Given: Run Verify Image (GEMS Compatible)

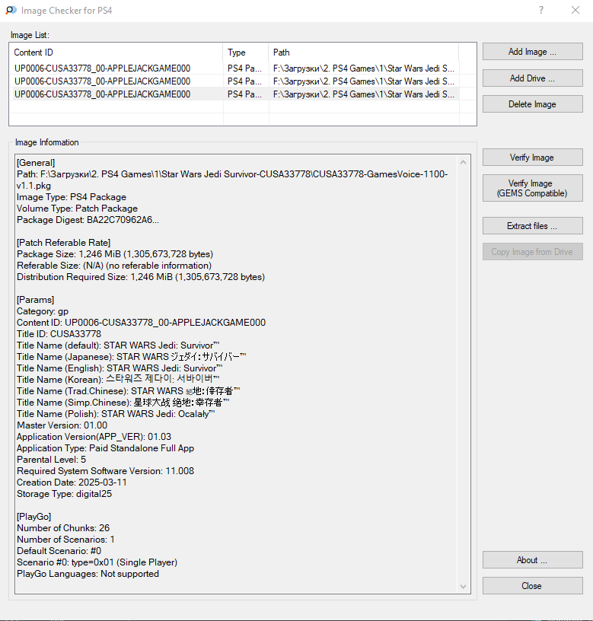Looking at the screenshot, I should click(532, 188).
